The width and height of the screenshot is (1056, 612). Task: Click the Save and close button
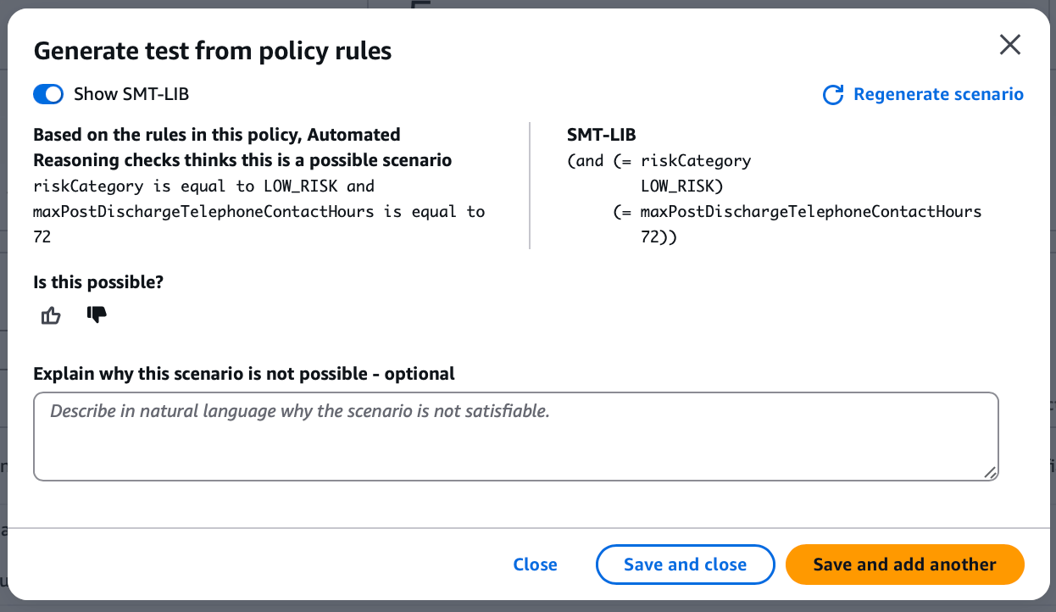(x=685, y=565)
